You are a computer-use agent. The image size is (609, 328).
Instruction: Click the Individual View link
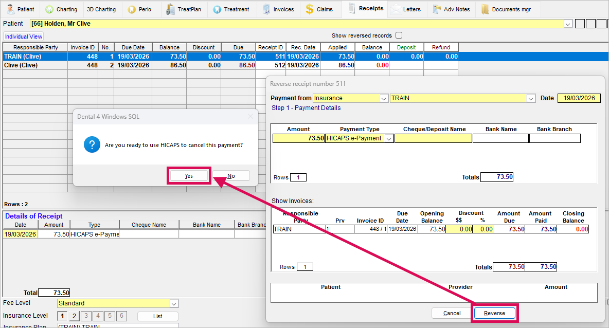click(x=24, y=37)
